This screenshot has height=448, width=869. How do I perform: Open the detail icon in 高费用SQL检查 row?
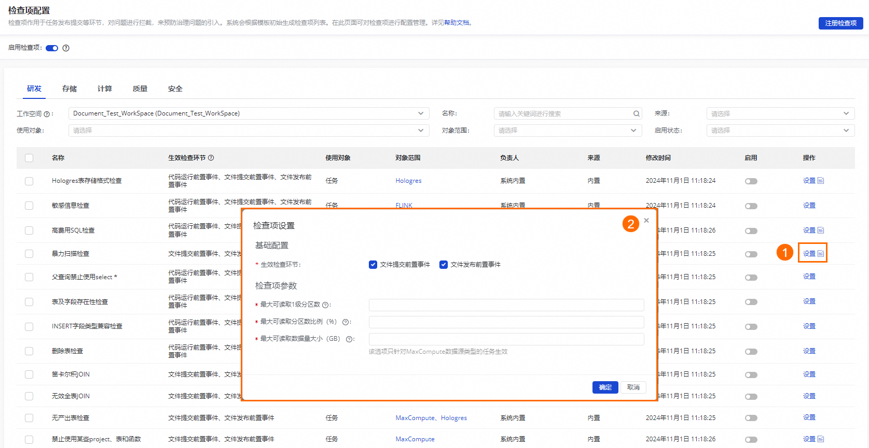click(821, 230)
